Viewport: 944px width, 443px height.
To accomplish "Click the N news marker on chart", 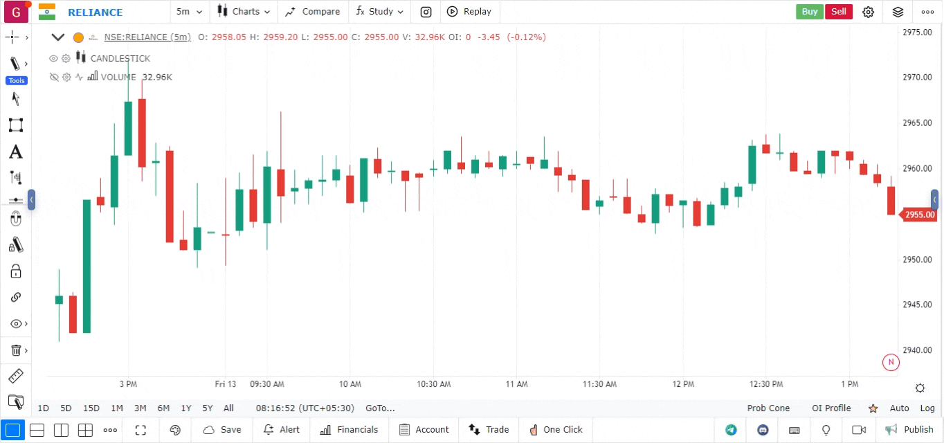I will coord(891,362).
